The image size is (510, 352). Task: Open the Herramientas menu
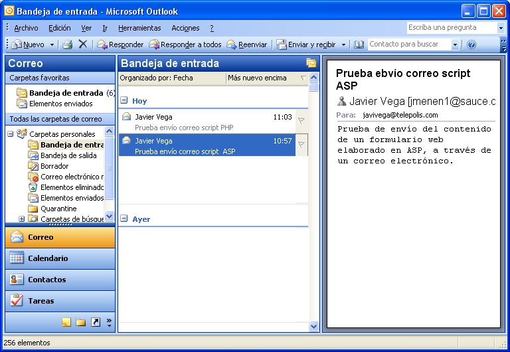coord(139,28)
